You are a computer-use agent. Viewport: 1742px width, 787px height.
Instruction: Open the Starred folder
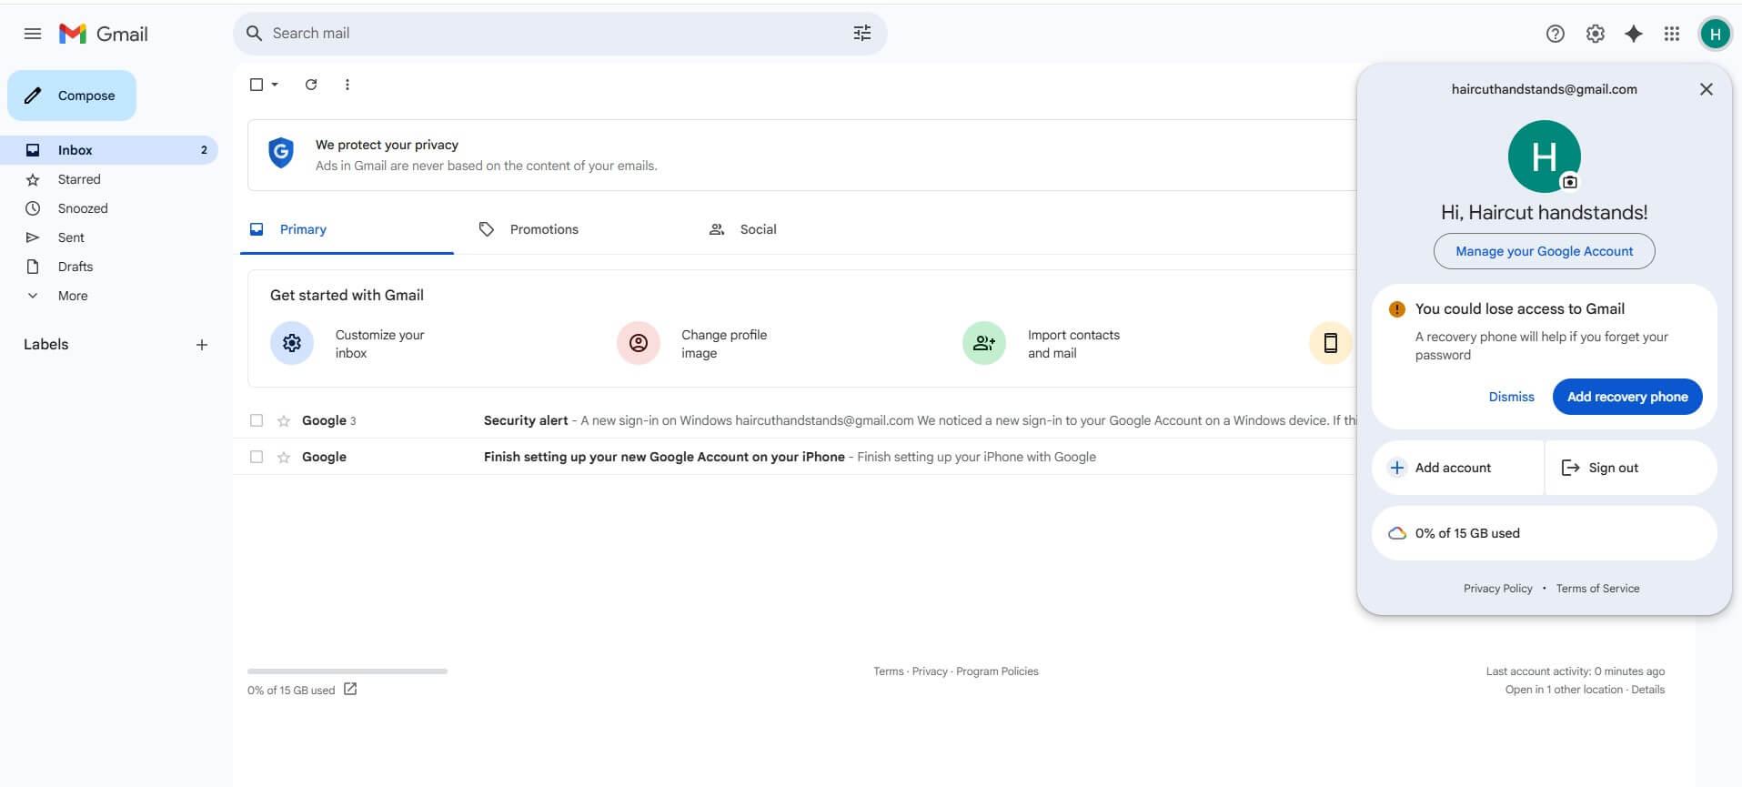click(109, 179)
